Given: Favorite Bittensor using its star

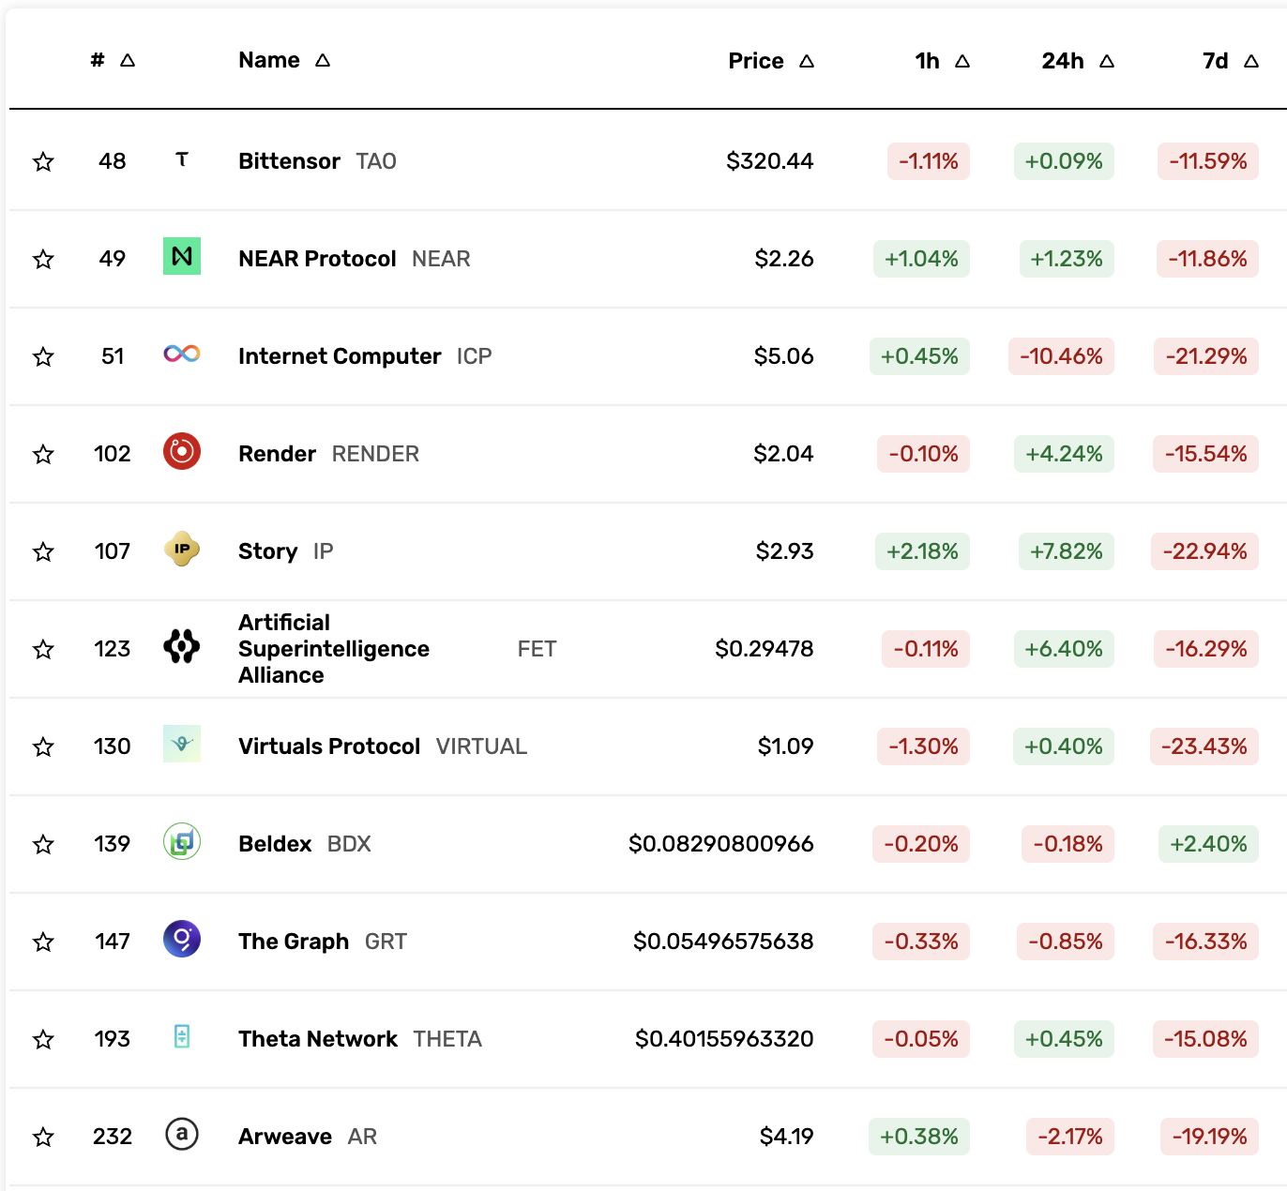Looking at the screenshot, I should click(43, 161).
